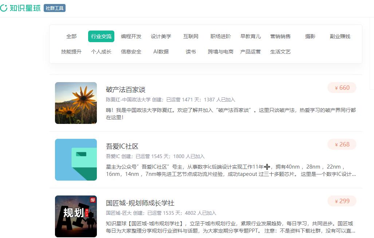Click the 吾爱IC社区 green envelope thumbnail
This screenshot has width=374, height=238.
click(x=75, y=160)
